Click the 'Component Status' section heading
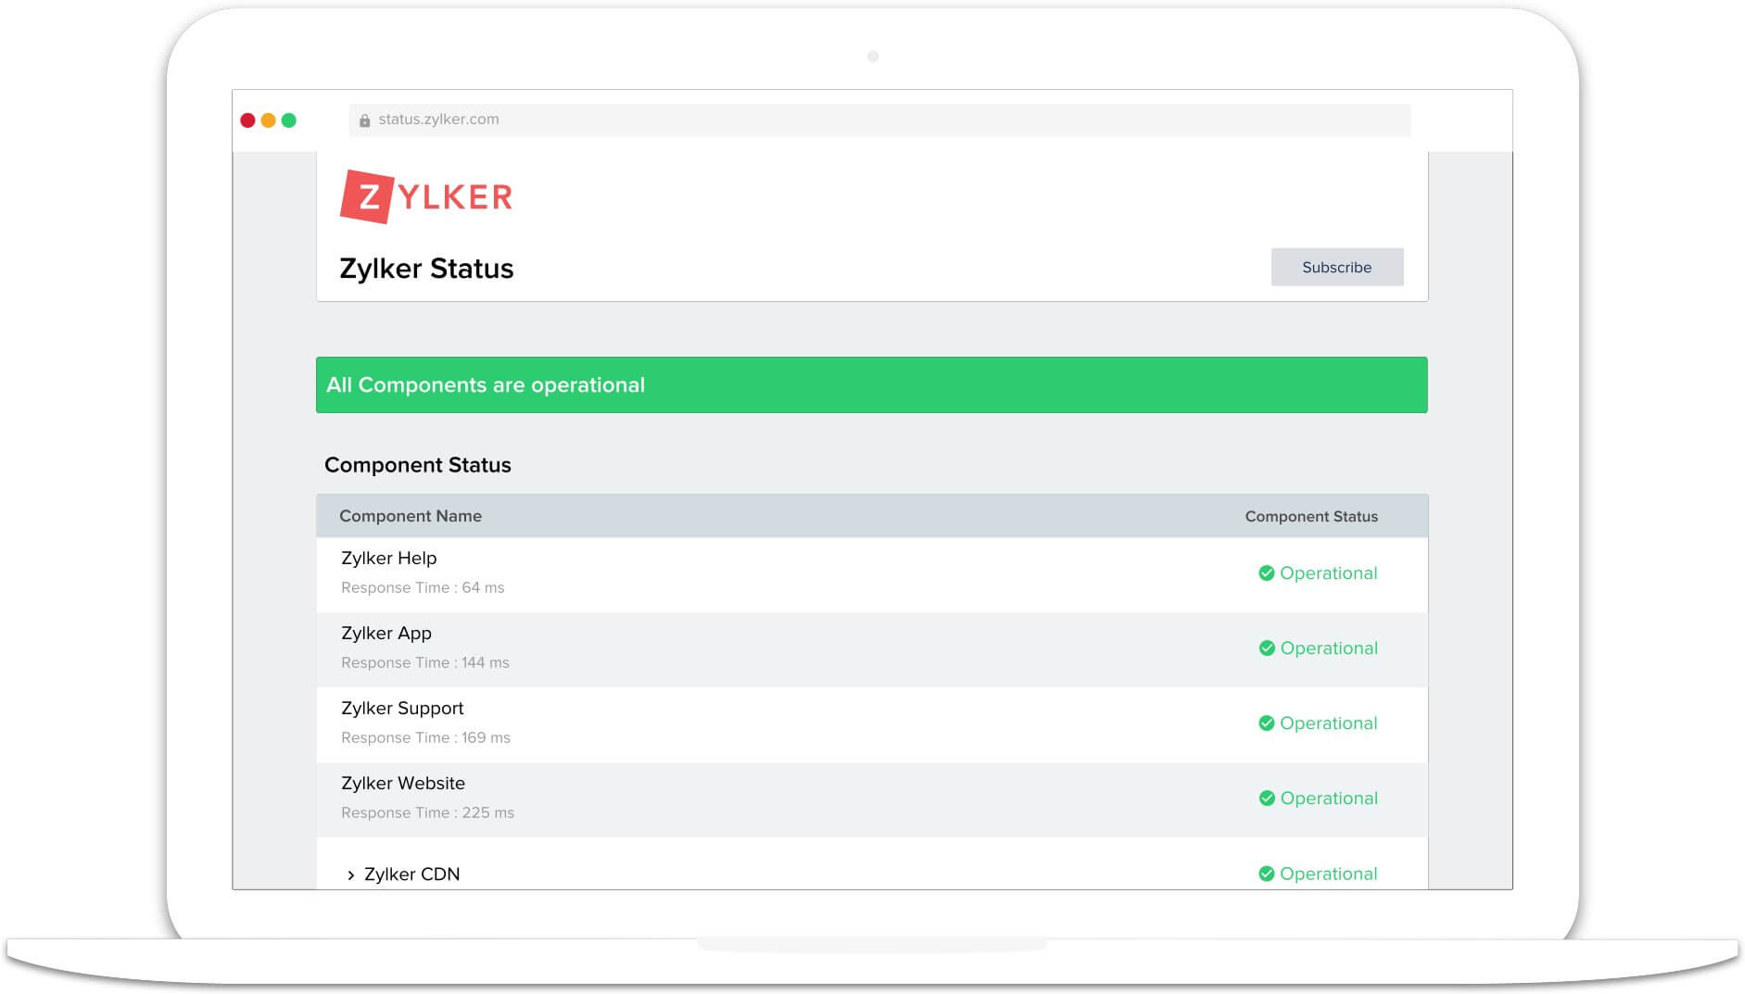 pos(417,465)
